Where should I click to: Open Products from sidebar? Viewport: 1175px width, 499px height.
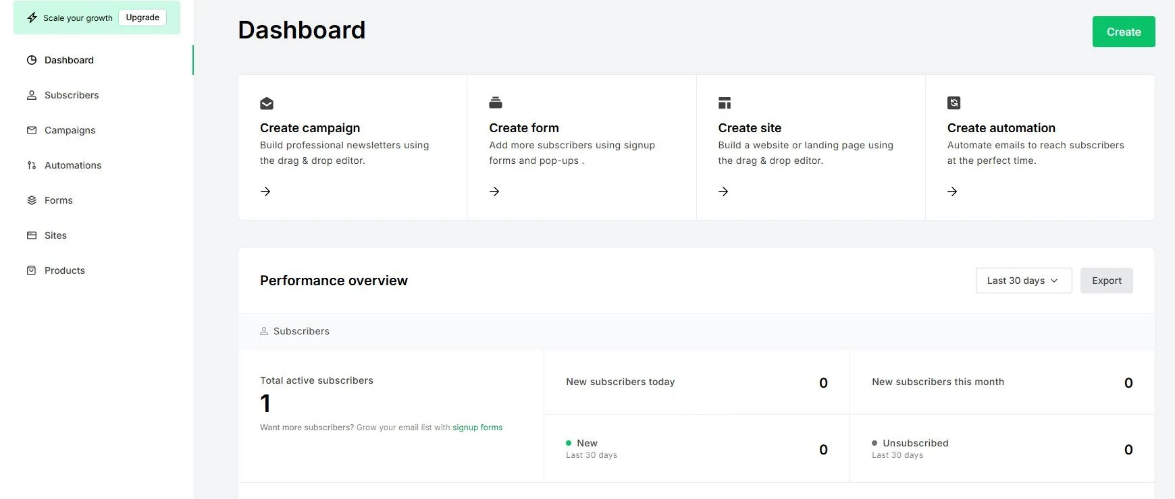coord(65,270)
